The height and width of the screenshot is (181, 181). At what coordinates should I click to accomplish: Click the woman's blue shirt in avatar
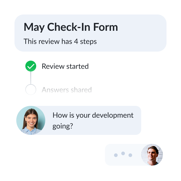[x=30, y=131]
